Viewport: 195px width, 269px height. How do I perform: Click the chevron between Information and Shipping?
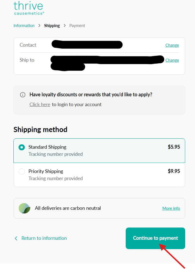39,25
